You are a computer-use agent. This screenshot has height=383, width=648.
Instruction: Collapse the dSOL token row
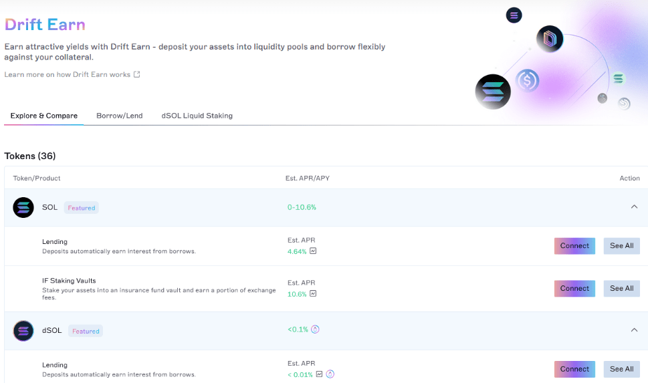click(x=634, y=330)
